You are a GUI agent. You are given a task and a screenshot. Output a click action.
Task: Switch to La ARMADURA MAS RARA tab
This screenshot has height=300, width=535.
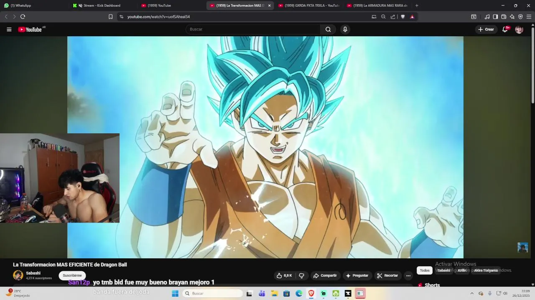pyautogui.click(x=377, y=5)
